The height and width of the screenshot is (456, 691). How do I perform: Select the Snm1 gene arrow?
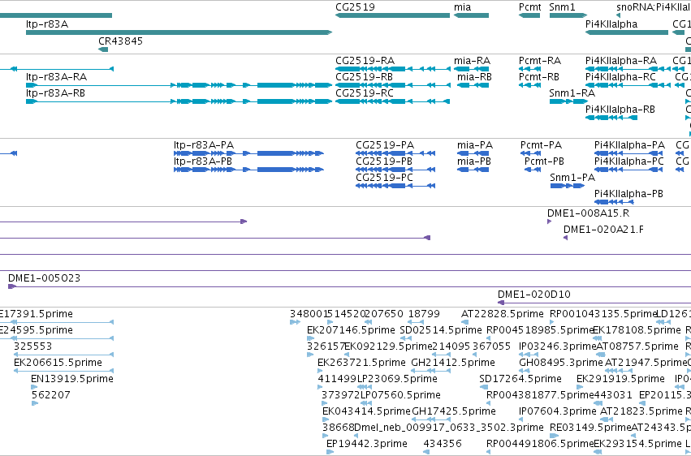click(x=568, y=15)
